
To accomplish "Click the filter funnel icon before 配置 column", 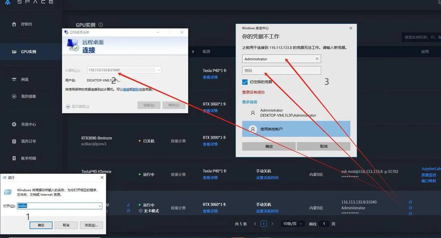I will (x=193, y=52).
